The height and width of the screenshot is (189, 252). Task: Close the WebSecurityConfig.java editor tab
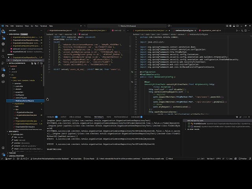click(195, 30)
